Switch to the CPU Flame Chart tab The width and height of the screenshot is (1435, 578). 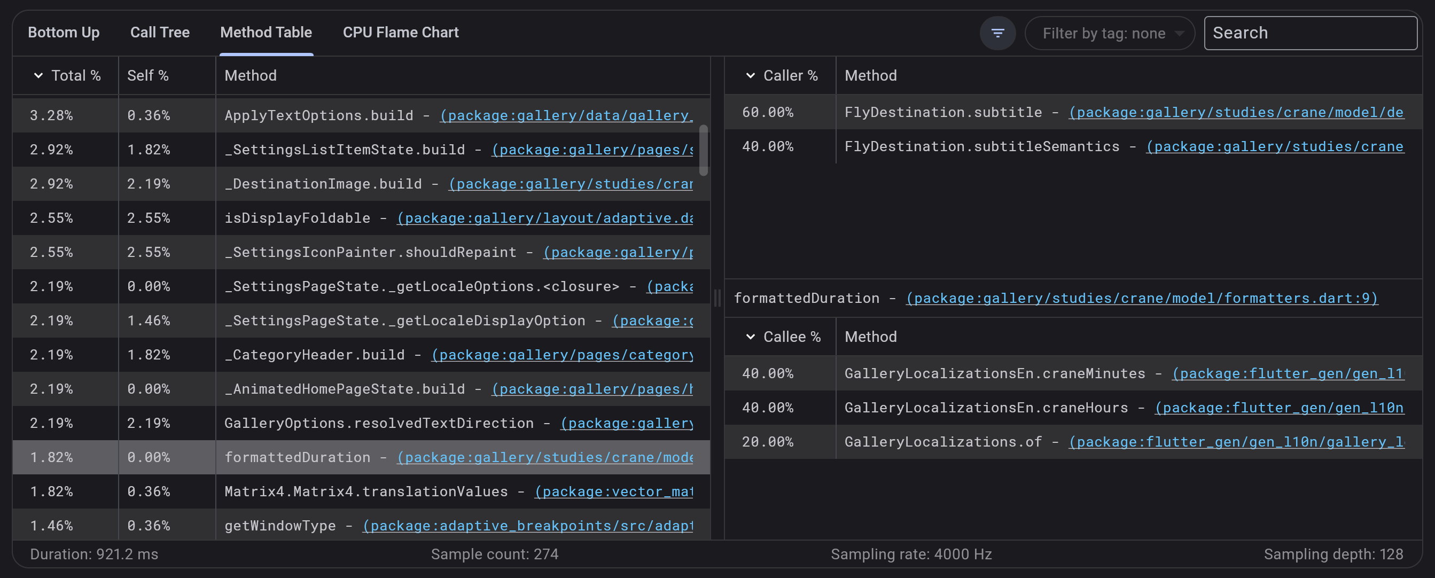coord(401,32)
